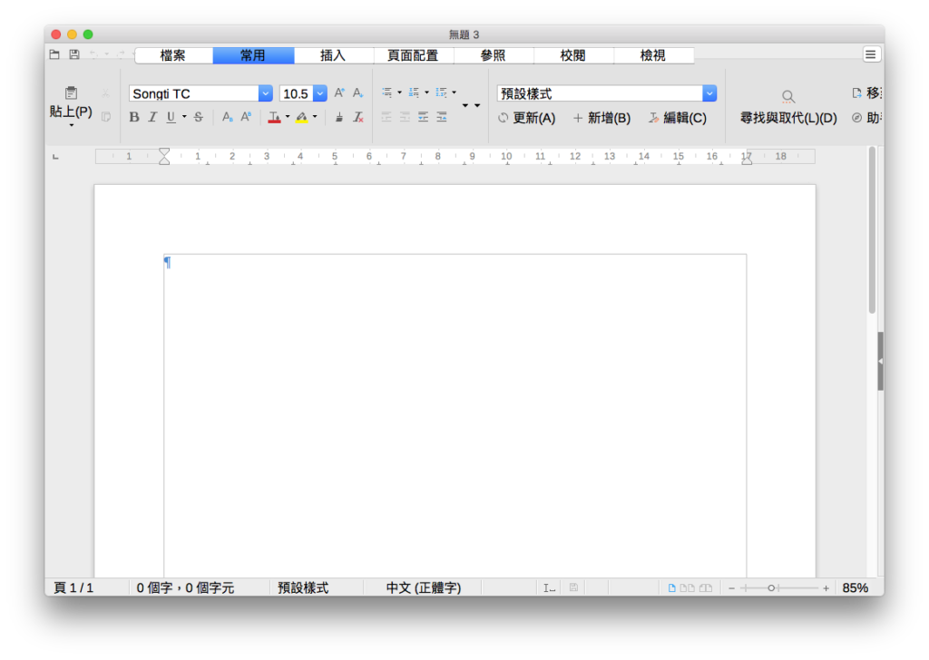Toggle underline formatting
Screen dimensions: 929x660
coord(171,117)
